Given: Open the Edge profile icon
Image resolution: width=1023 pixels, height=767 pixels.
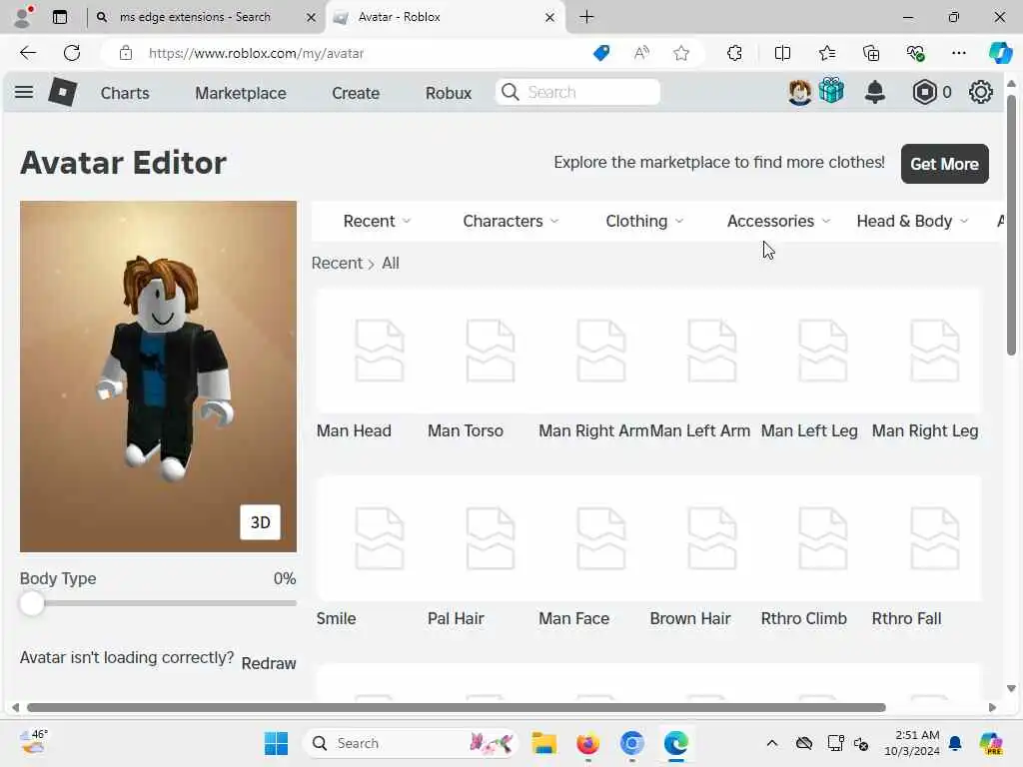Looking at the screenshot, I should pos(23,17).
